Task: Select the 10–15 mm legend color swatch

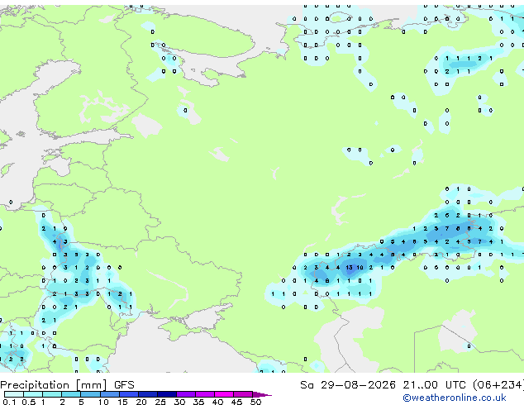Action: (x=109, y=394)
